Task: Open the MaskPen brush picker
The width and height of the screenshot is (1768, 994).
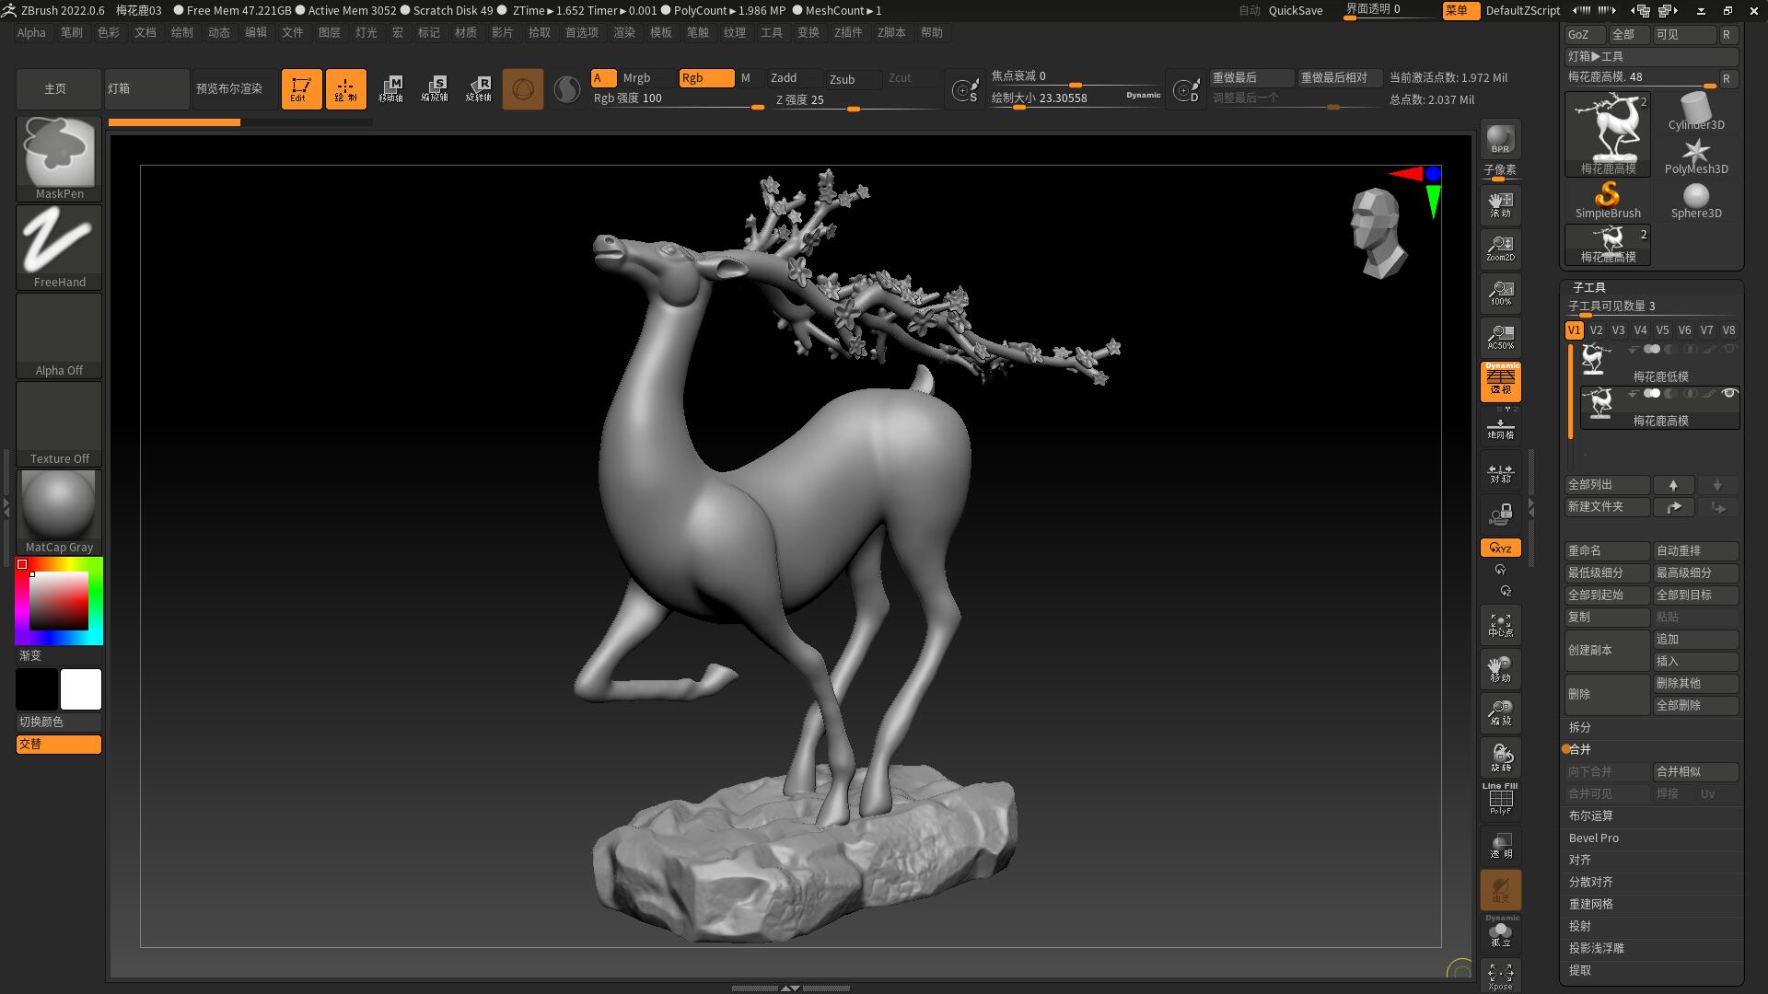Action: [x=58, y=155]
